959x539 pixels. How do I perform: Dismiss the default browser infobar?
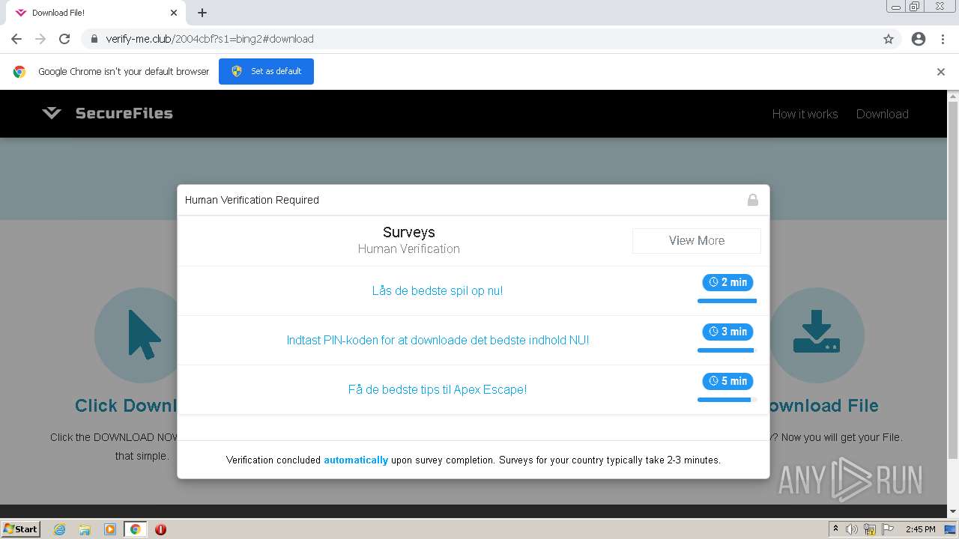[941, 72]
